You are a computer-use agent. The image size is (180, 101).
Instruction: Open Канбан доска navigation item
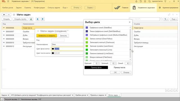coord(8,8)
